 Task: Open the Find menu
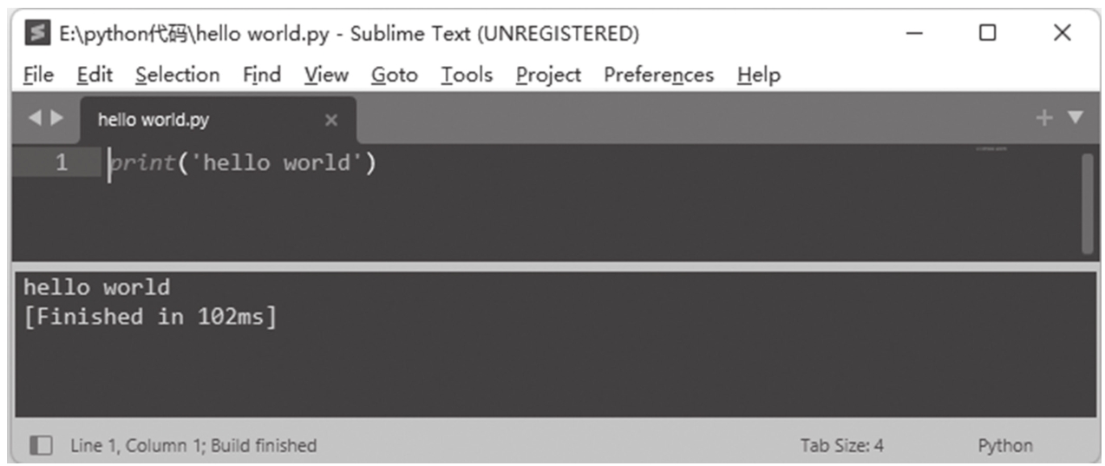click(x=261, y=75)
